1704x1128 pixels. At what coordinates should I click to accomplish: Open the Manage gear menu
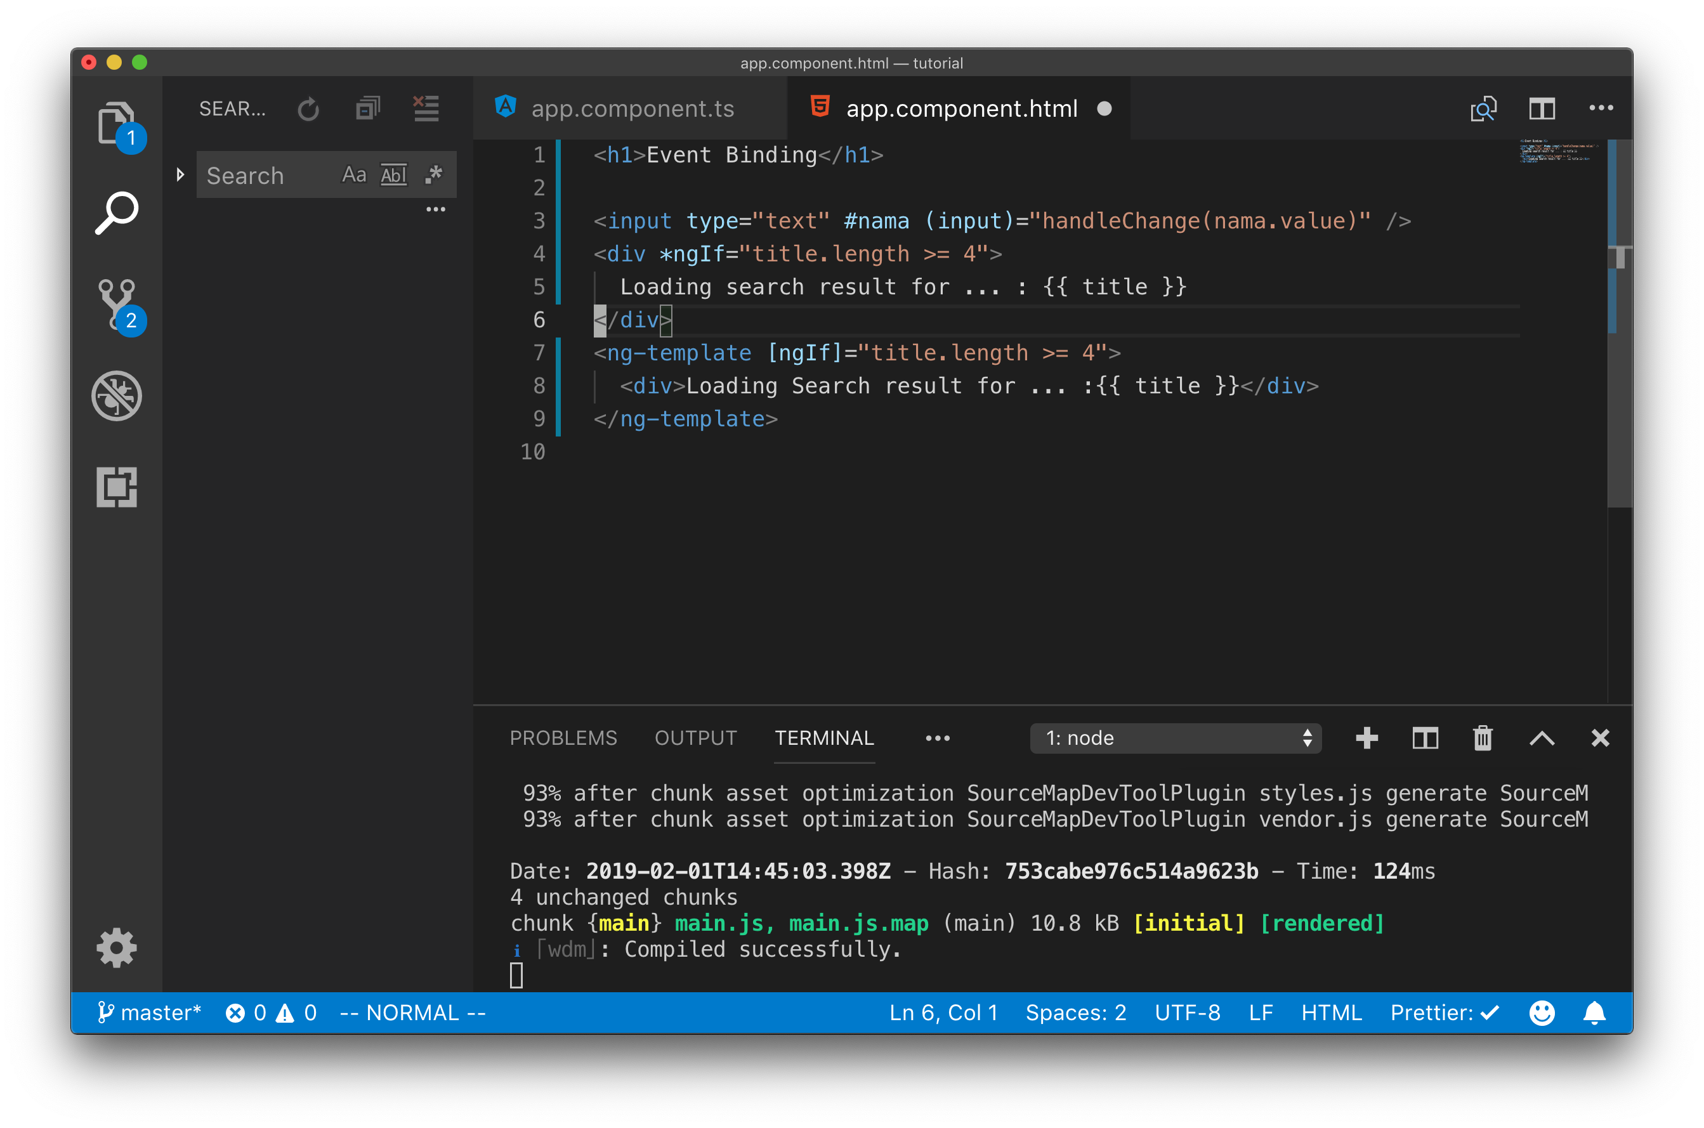click(117, 947)
